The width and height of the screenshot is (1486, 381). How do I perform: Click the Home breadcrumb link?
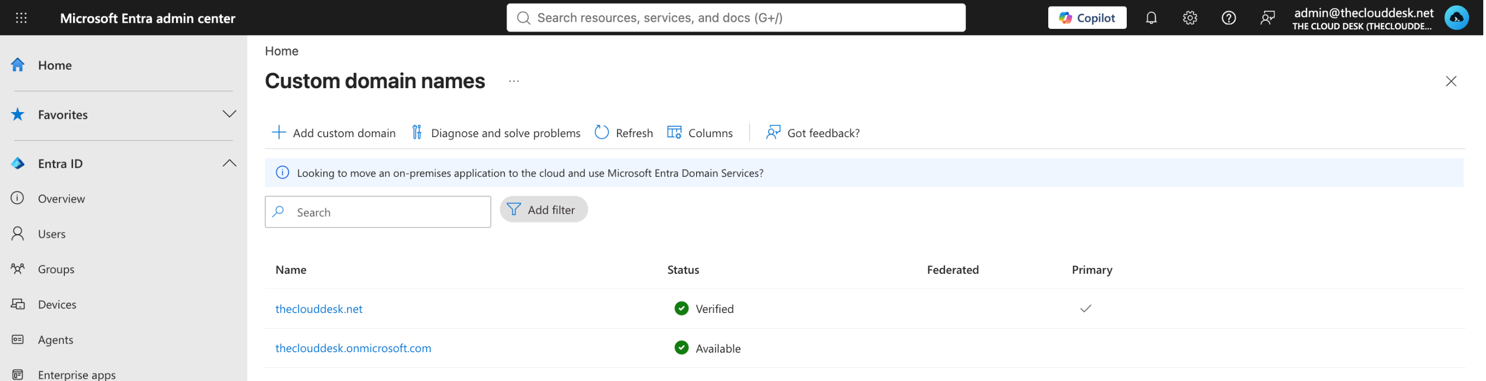click(x=282, y=51)
